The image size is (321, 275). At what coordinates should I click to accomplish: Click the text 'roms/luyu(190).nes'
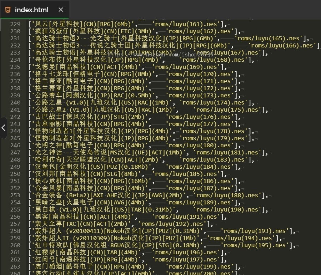point(227,210)
